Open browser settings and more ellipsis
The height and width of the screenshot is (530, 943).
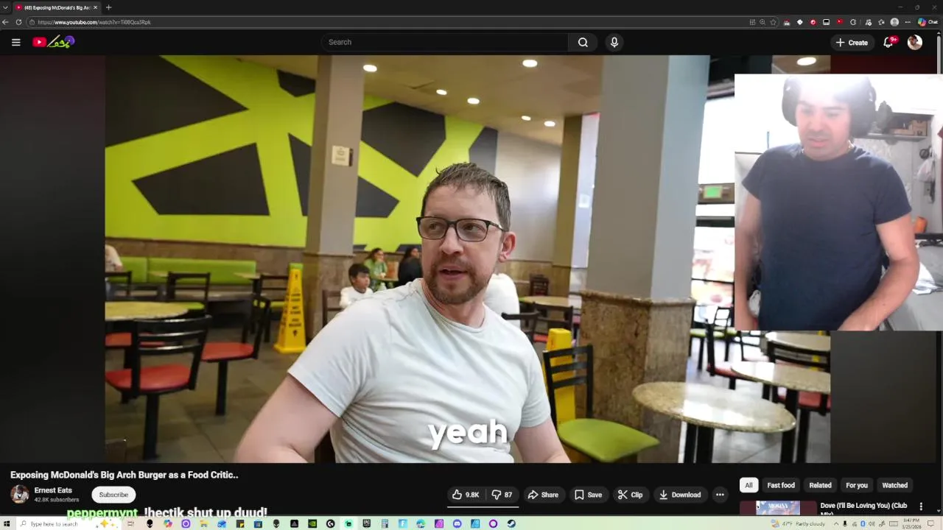908,22
